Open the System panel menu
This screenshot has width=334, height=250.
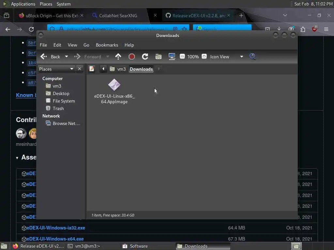click(x=64, y=4)
